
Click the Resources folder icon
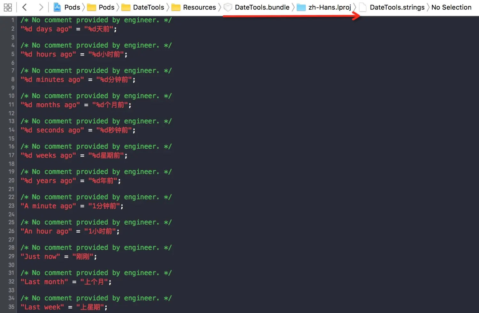coord(176,7)
